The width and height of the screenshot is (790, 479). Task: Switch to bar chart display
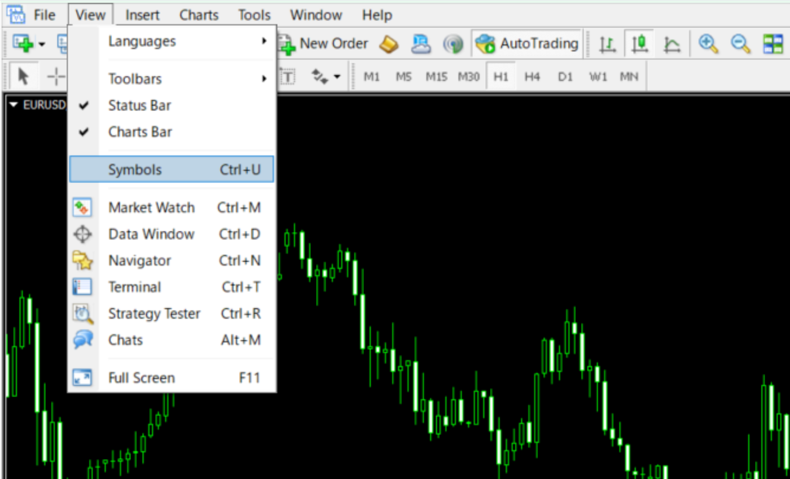coord(607,43)
